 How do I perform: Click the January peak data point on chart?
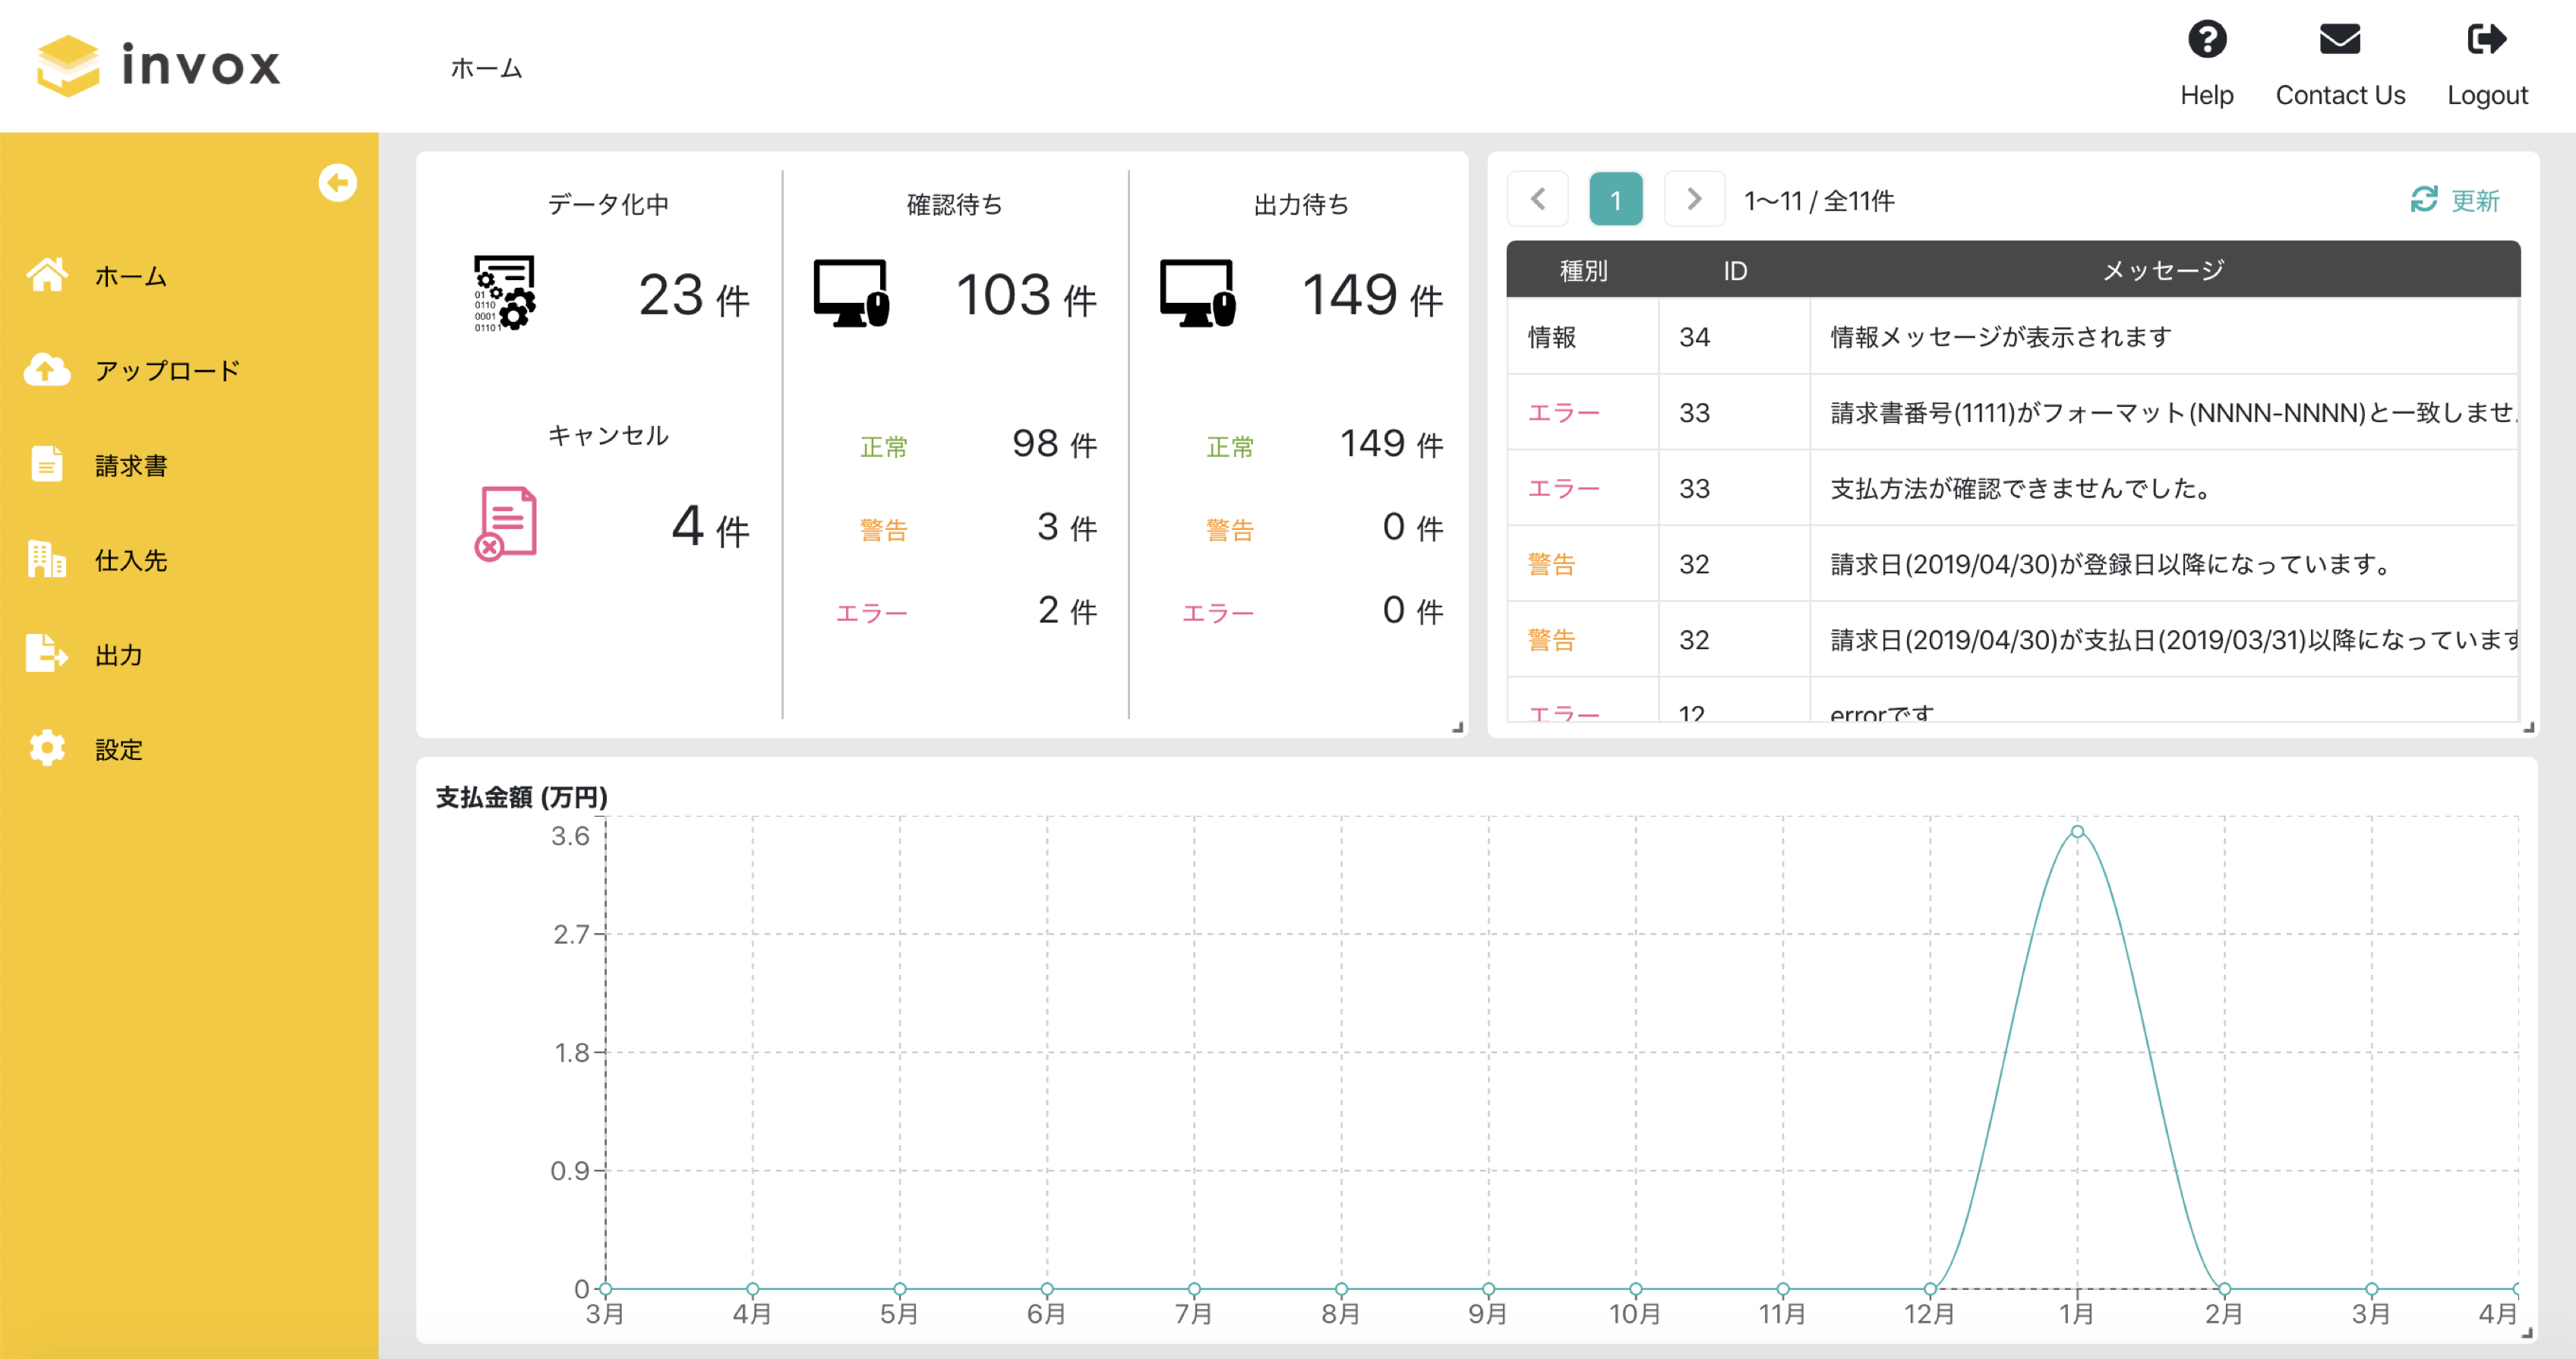(2077, 832)
